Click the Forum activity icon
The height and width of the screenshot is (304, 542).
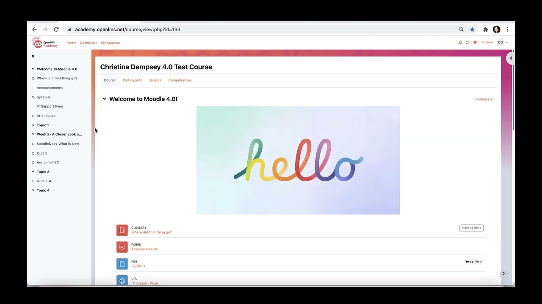[122, 247]
